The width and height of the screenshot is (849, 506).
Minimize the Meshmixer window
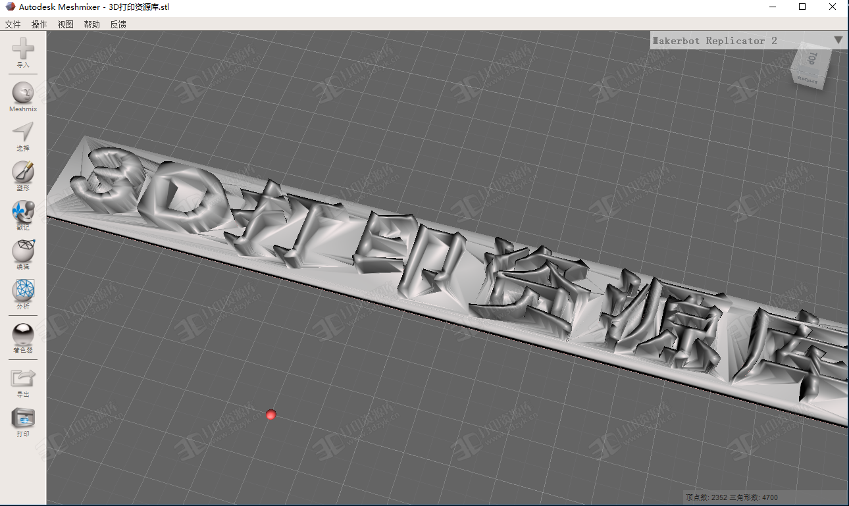pos(772,7)
